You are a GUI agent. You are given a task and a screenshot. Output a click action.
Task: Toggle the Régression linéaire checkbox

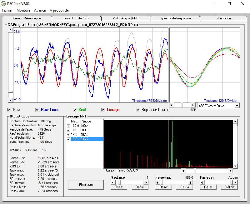[138, 110]
